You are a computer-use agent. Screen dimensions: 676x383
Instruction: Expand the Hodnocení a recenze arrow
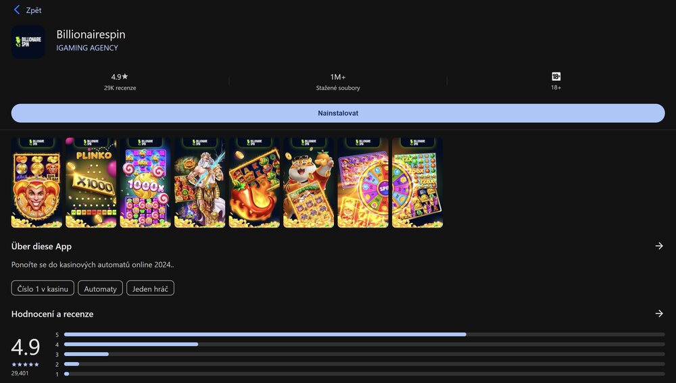tap(659, 313)
